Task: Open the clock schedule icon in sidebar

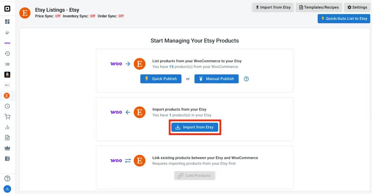Action: point(7,106)
